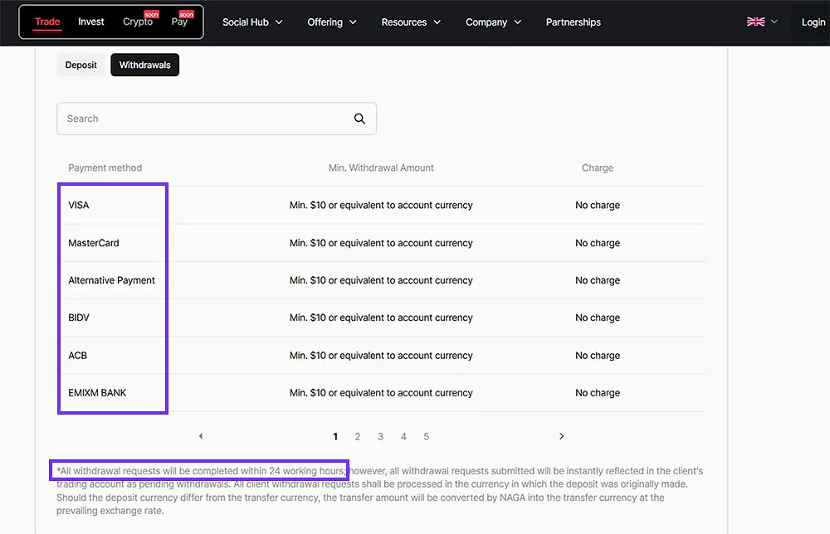This screenshot has width=830, height=534.
Task: Go to next page arrow
Action: click(562, 436)
